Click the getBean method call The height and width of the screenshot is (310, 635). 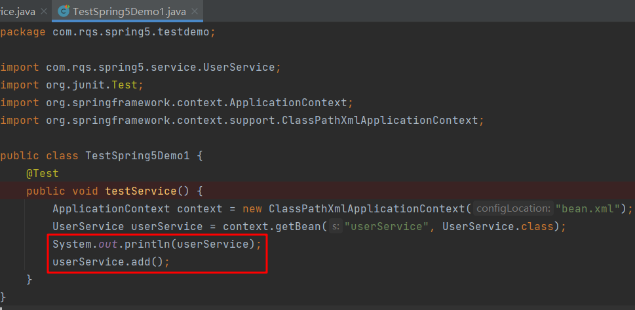point(298,226)
